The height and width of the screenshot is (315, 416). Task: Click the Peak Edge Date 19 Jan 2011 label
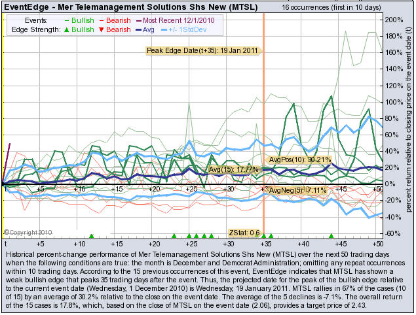click(202, 50)
